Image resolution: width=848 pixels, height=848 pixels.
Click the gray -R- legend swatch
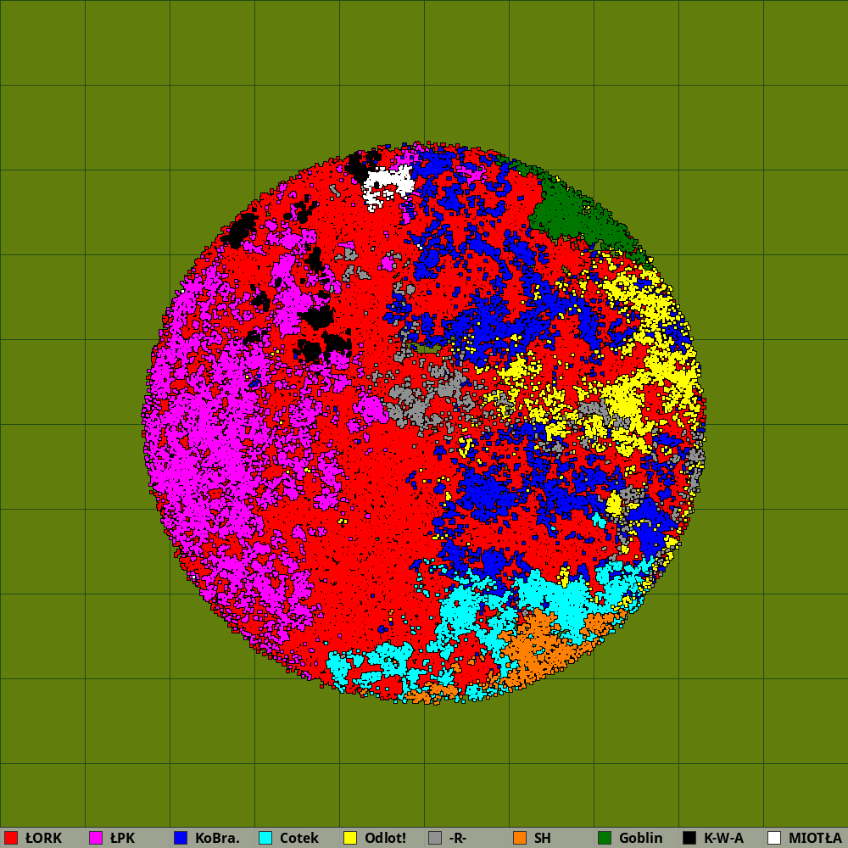click(x=435, y=838)
